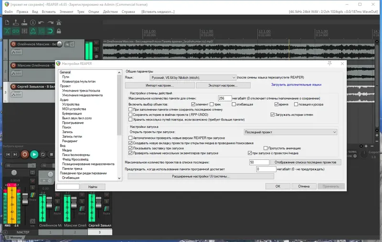Click master volume fader in mixer
Image resolution: width=382 pixels, height=242 pixels.
pyautogui.click(x=25, y=199)
